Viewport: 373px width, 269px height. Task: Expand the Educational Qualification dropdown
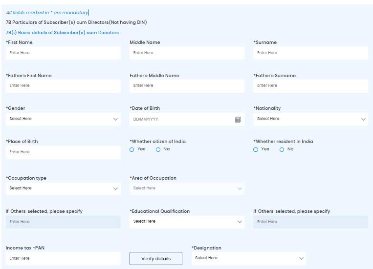coord(187,222)
